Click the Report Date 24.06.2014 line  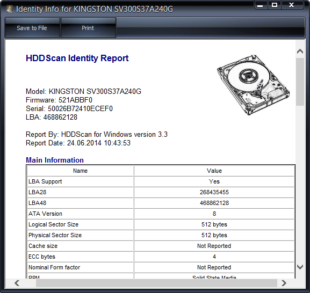pos(78,143)
